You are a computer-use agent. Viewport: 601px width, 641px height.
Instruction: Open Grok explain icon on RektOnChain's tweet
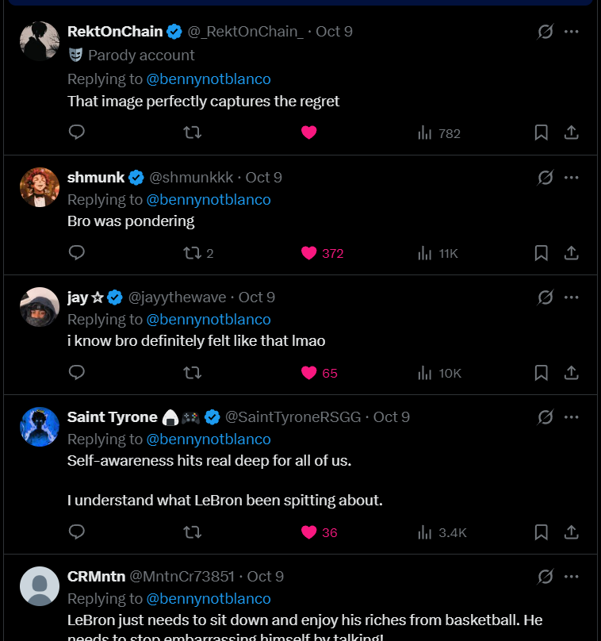[x=545, y=32]
